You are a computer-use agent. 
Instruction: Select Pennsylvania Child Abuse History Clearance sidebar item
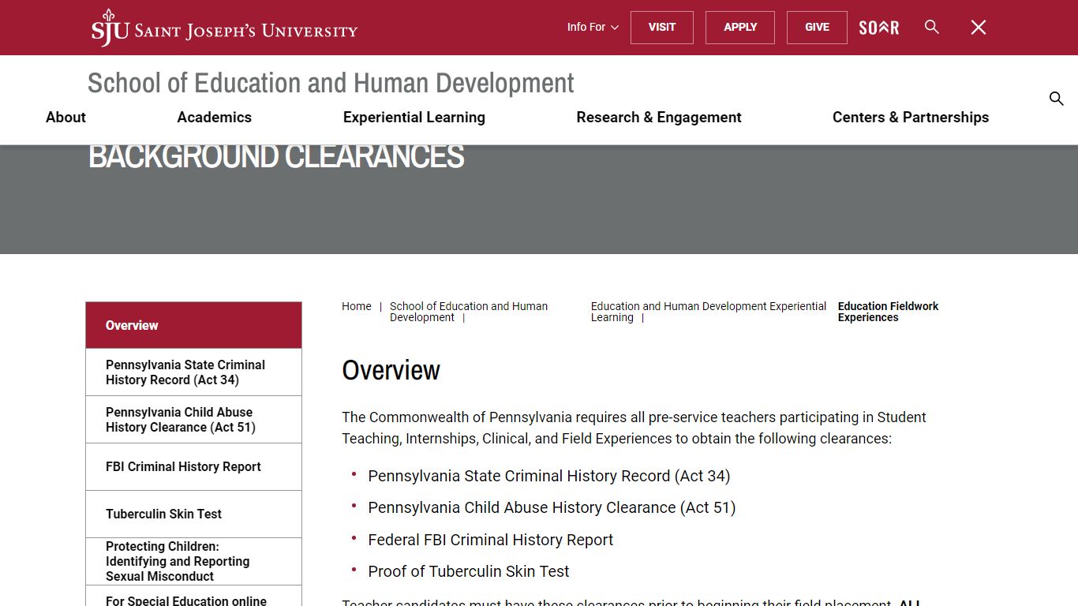click(x=193, y=420)
